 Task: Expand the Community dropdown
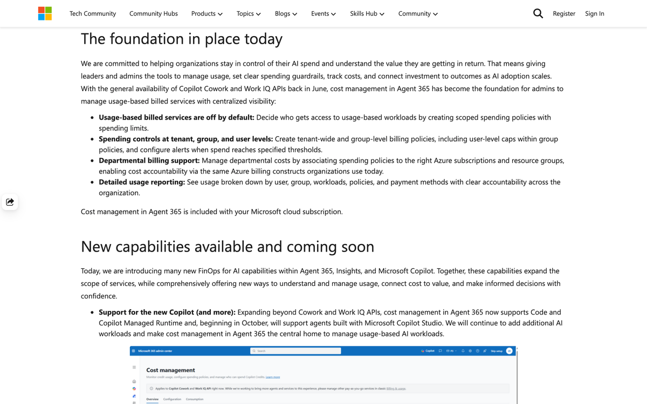pos(418,13)
